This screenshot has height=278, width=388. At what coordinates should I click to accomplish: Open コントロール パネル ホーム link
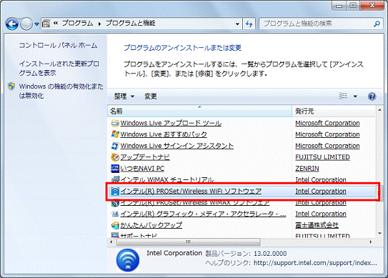pos(58,45)
